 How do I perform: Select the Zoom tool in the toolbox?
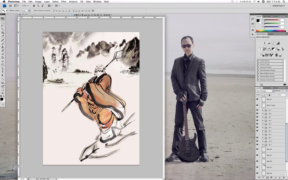coord(2,93)
